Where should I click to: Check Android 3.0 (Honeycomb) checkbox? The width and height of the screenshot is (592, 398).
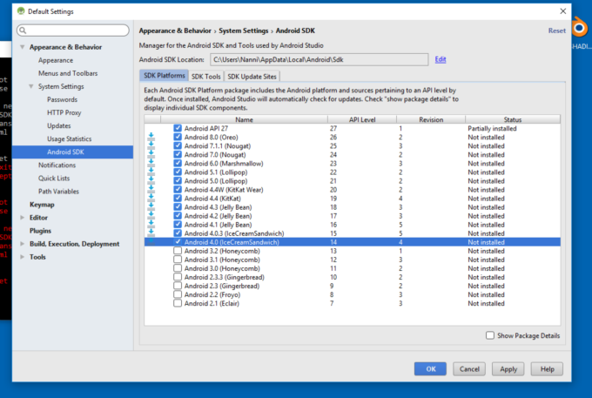(x=178, y=268)
